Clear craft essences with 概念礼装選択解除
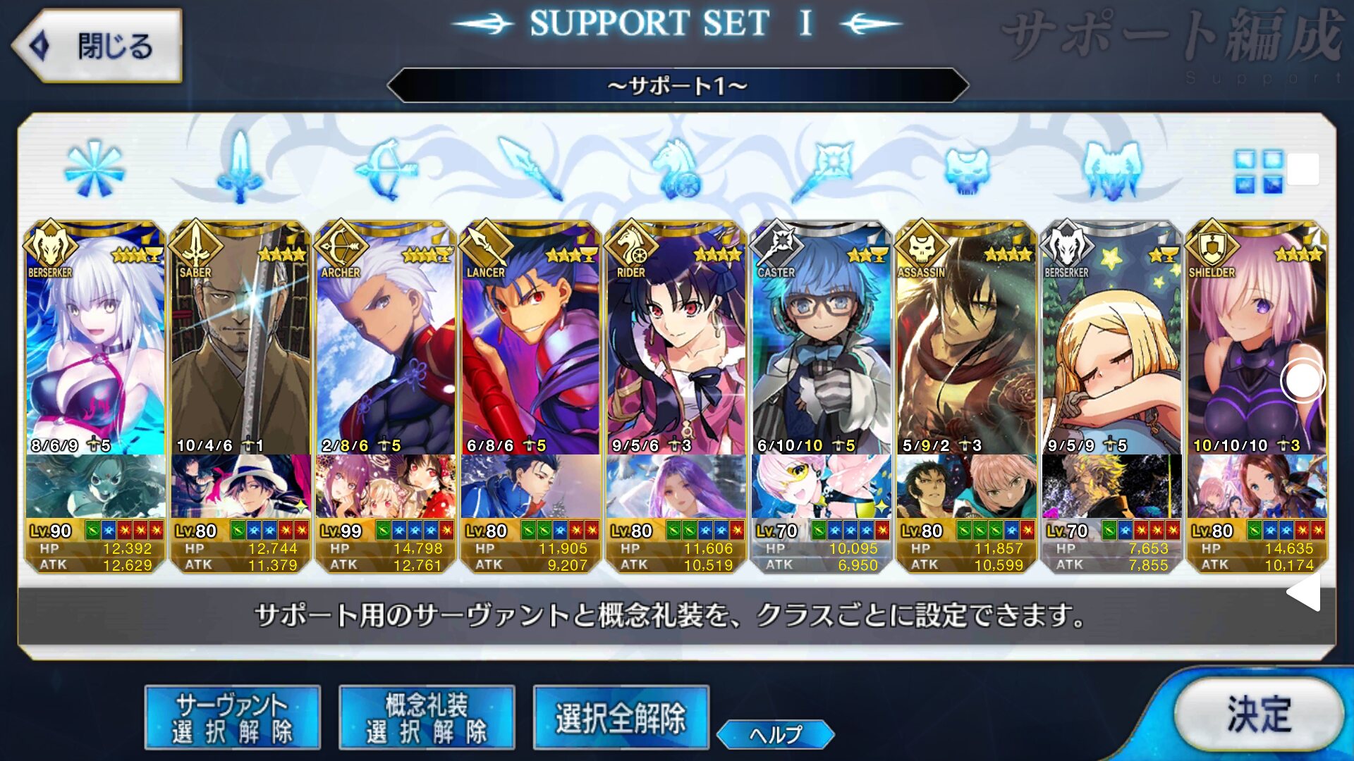Image resolution: width=1354 pixels, height=761 pixels. click(427, 717)
